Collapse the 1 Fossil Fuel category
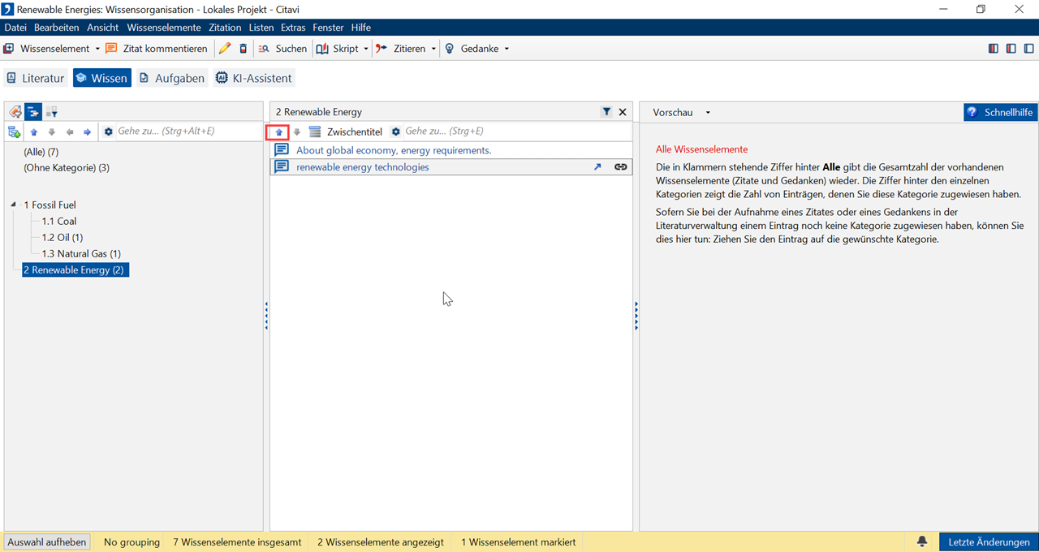The height and width of the screenshot is (552, 1039). click(x=14, y=205)
